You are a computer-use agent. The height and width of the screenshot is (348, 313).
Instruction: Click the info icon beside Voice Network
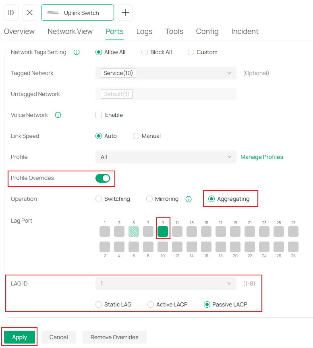[x=58, y=115]
